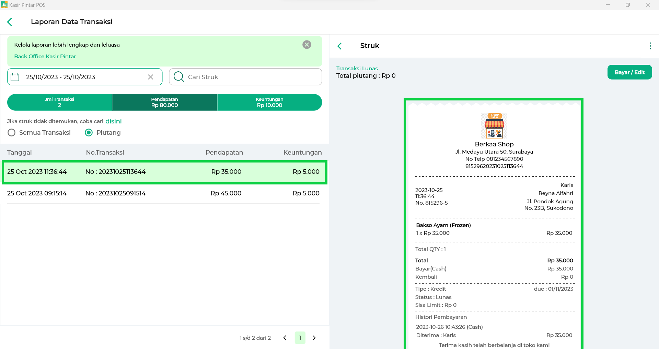
Task: Click customer name Reyna Alfahri on receipt
Action: [x=556, y=193]
